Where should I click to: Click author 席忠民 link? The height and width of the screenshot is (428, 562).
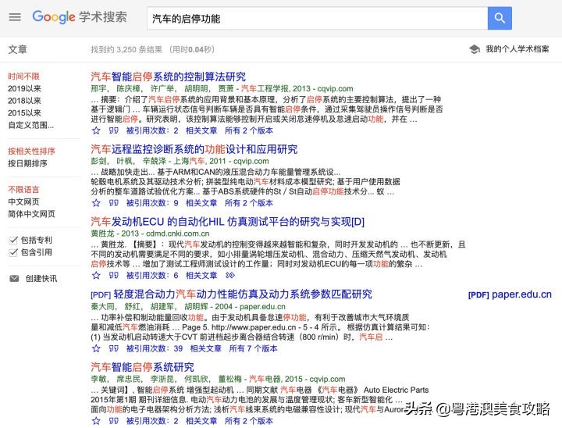tap(128, 379)
